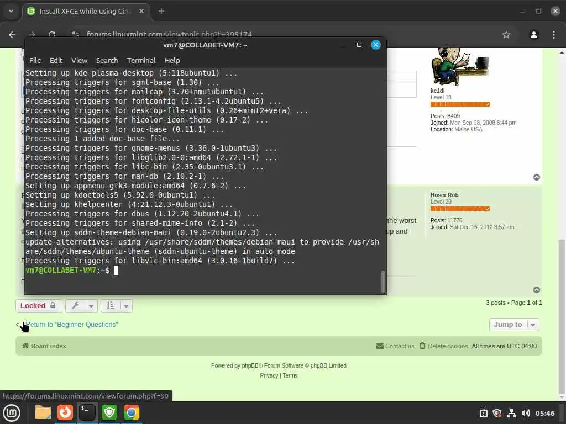Screen dimensions: 566x424
Task: Open the Chrome tab search dropdown
Action: 11,11
